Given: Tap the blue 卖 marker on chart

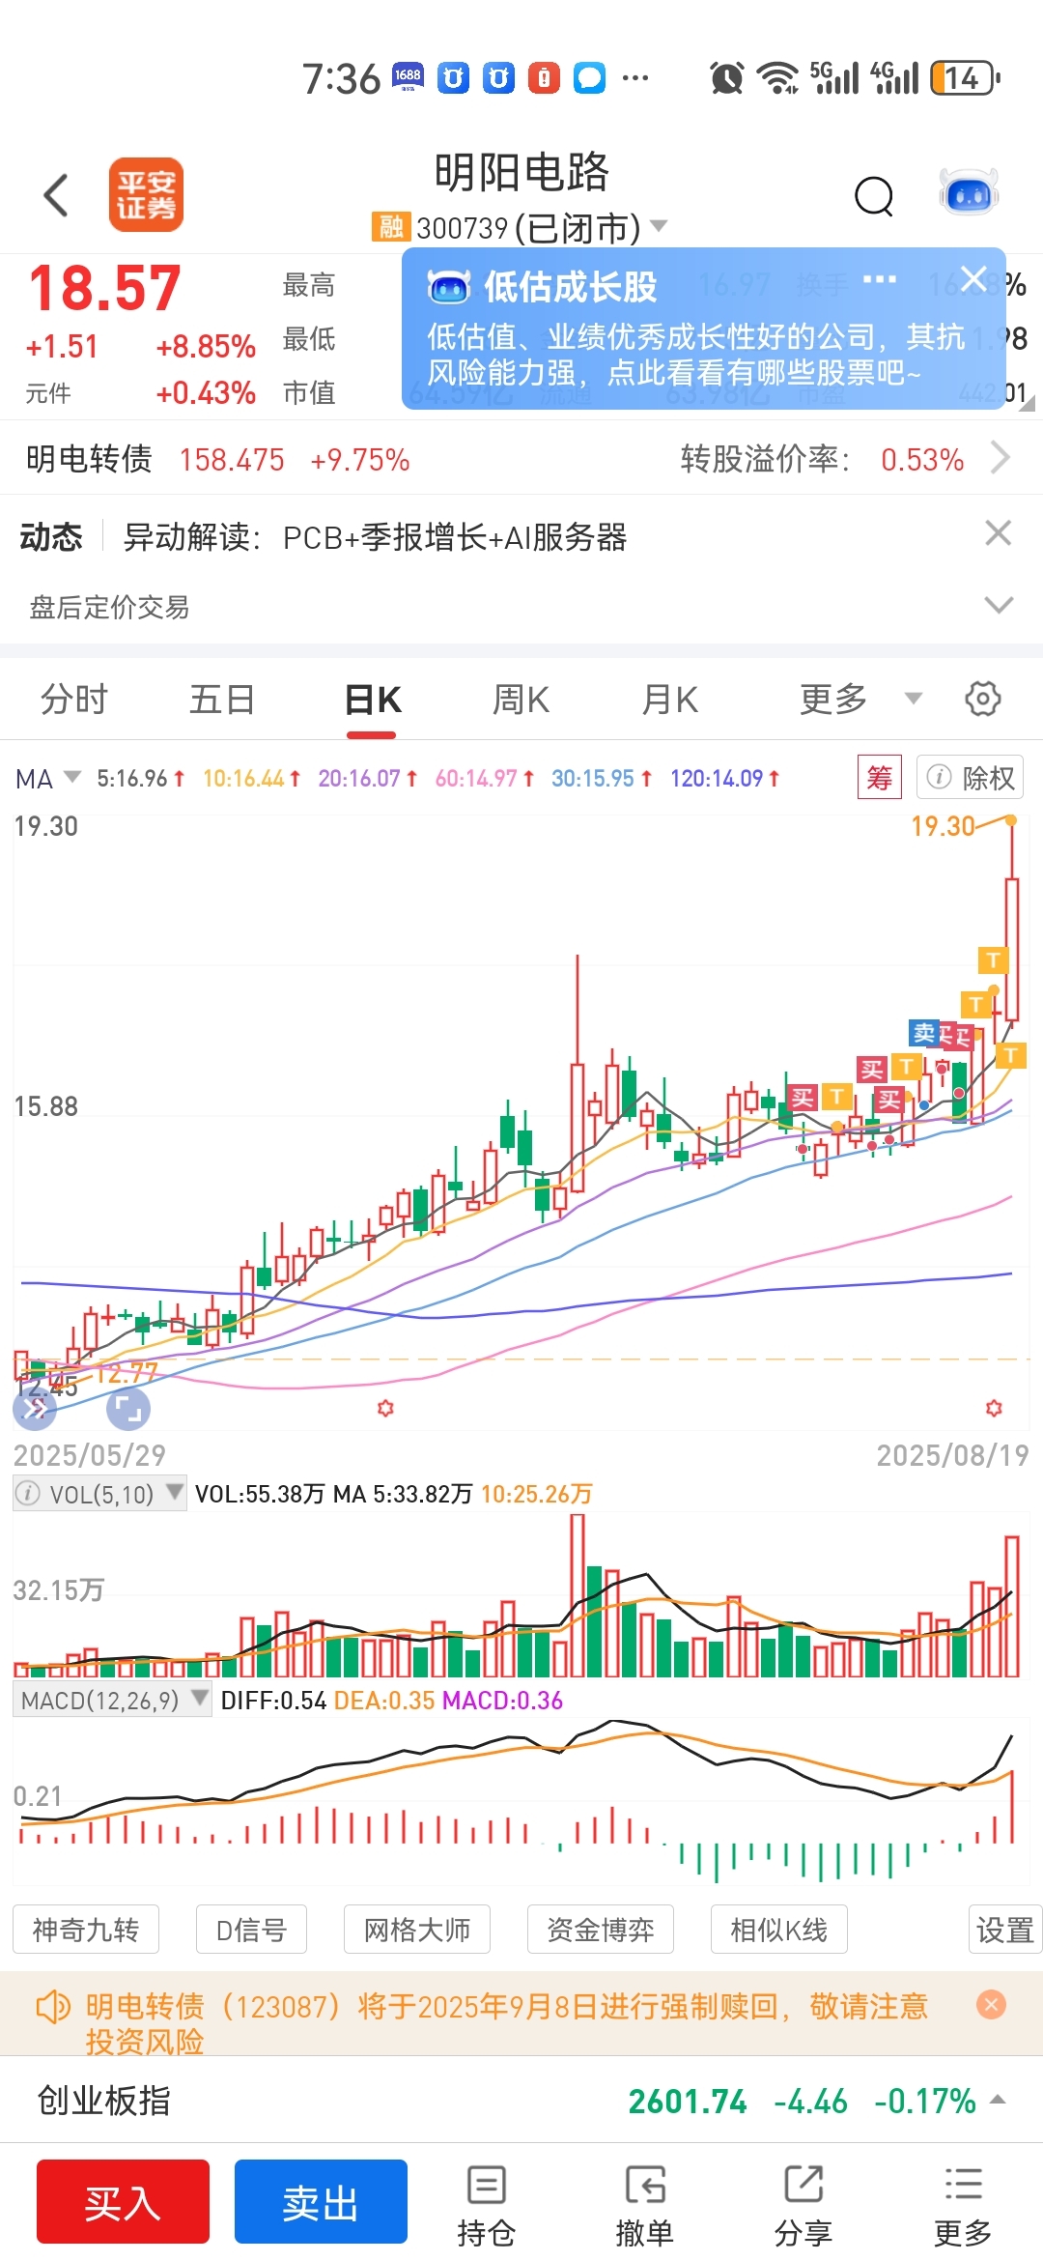Looking at the screenshot, I should point(923,1033).
